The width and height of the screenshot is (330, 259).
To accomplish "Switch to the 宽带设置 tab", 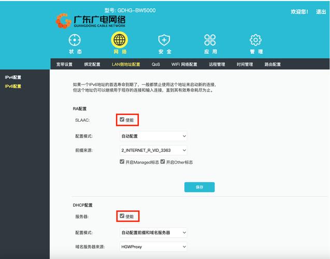I will 64,64.
